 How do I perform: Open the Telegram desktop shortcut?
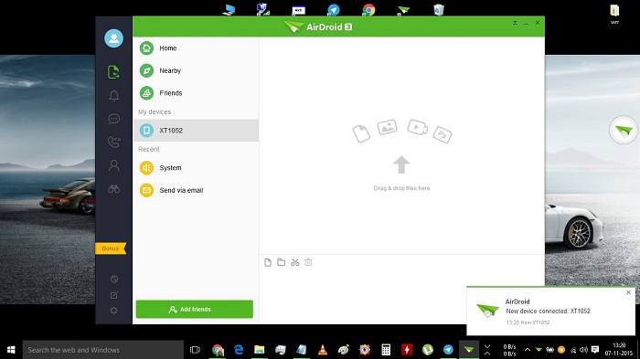[334, 9]
